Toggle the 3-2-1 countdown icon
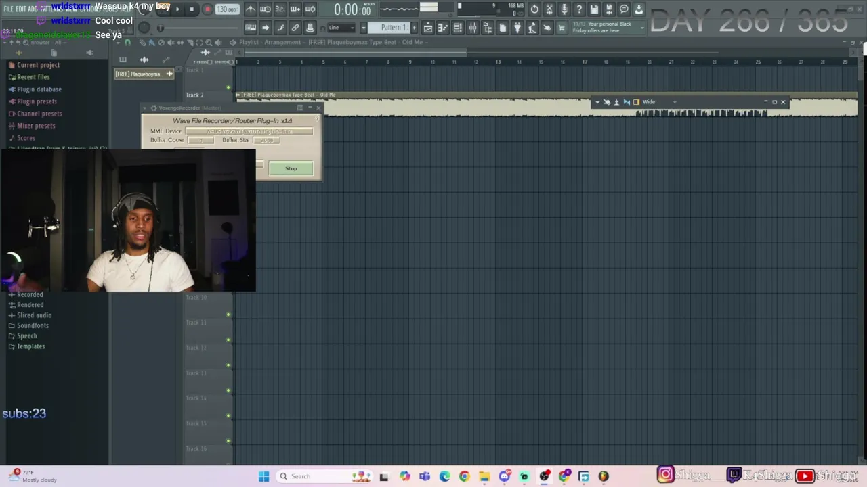Image resolution: width=867 pixels, height=487 pixels. (280, 9)
